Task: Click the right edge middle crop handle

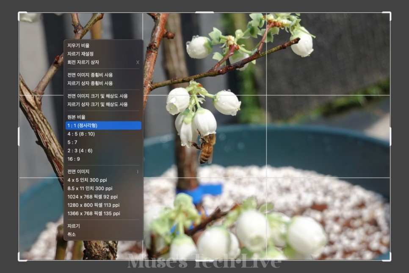Action: 390,136
